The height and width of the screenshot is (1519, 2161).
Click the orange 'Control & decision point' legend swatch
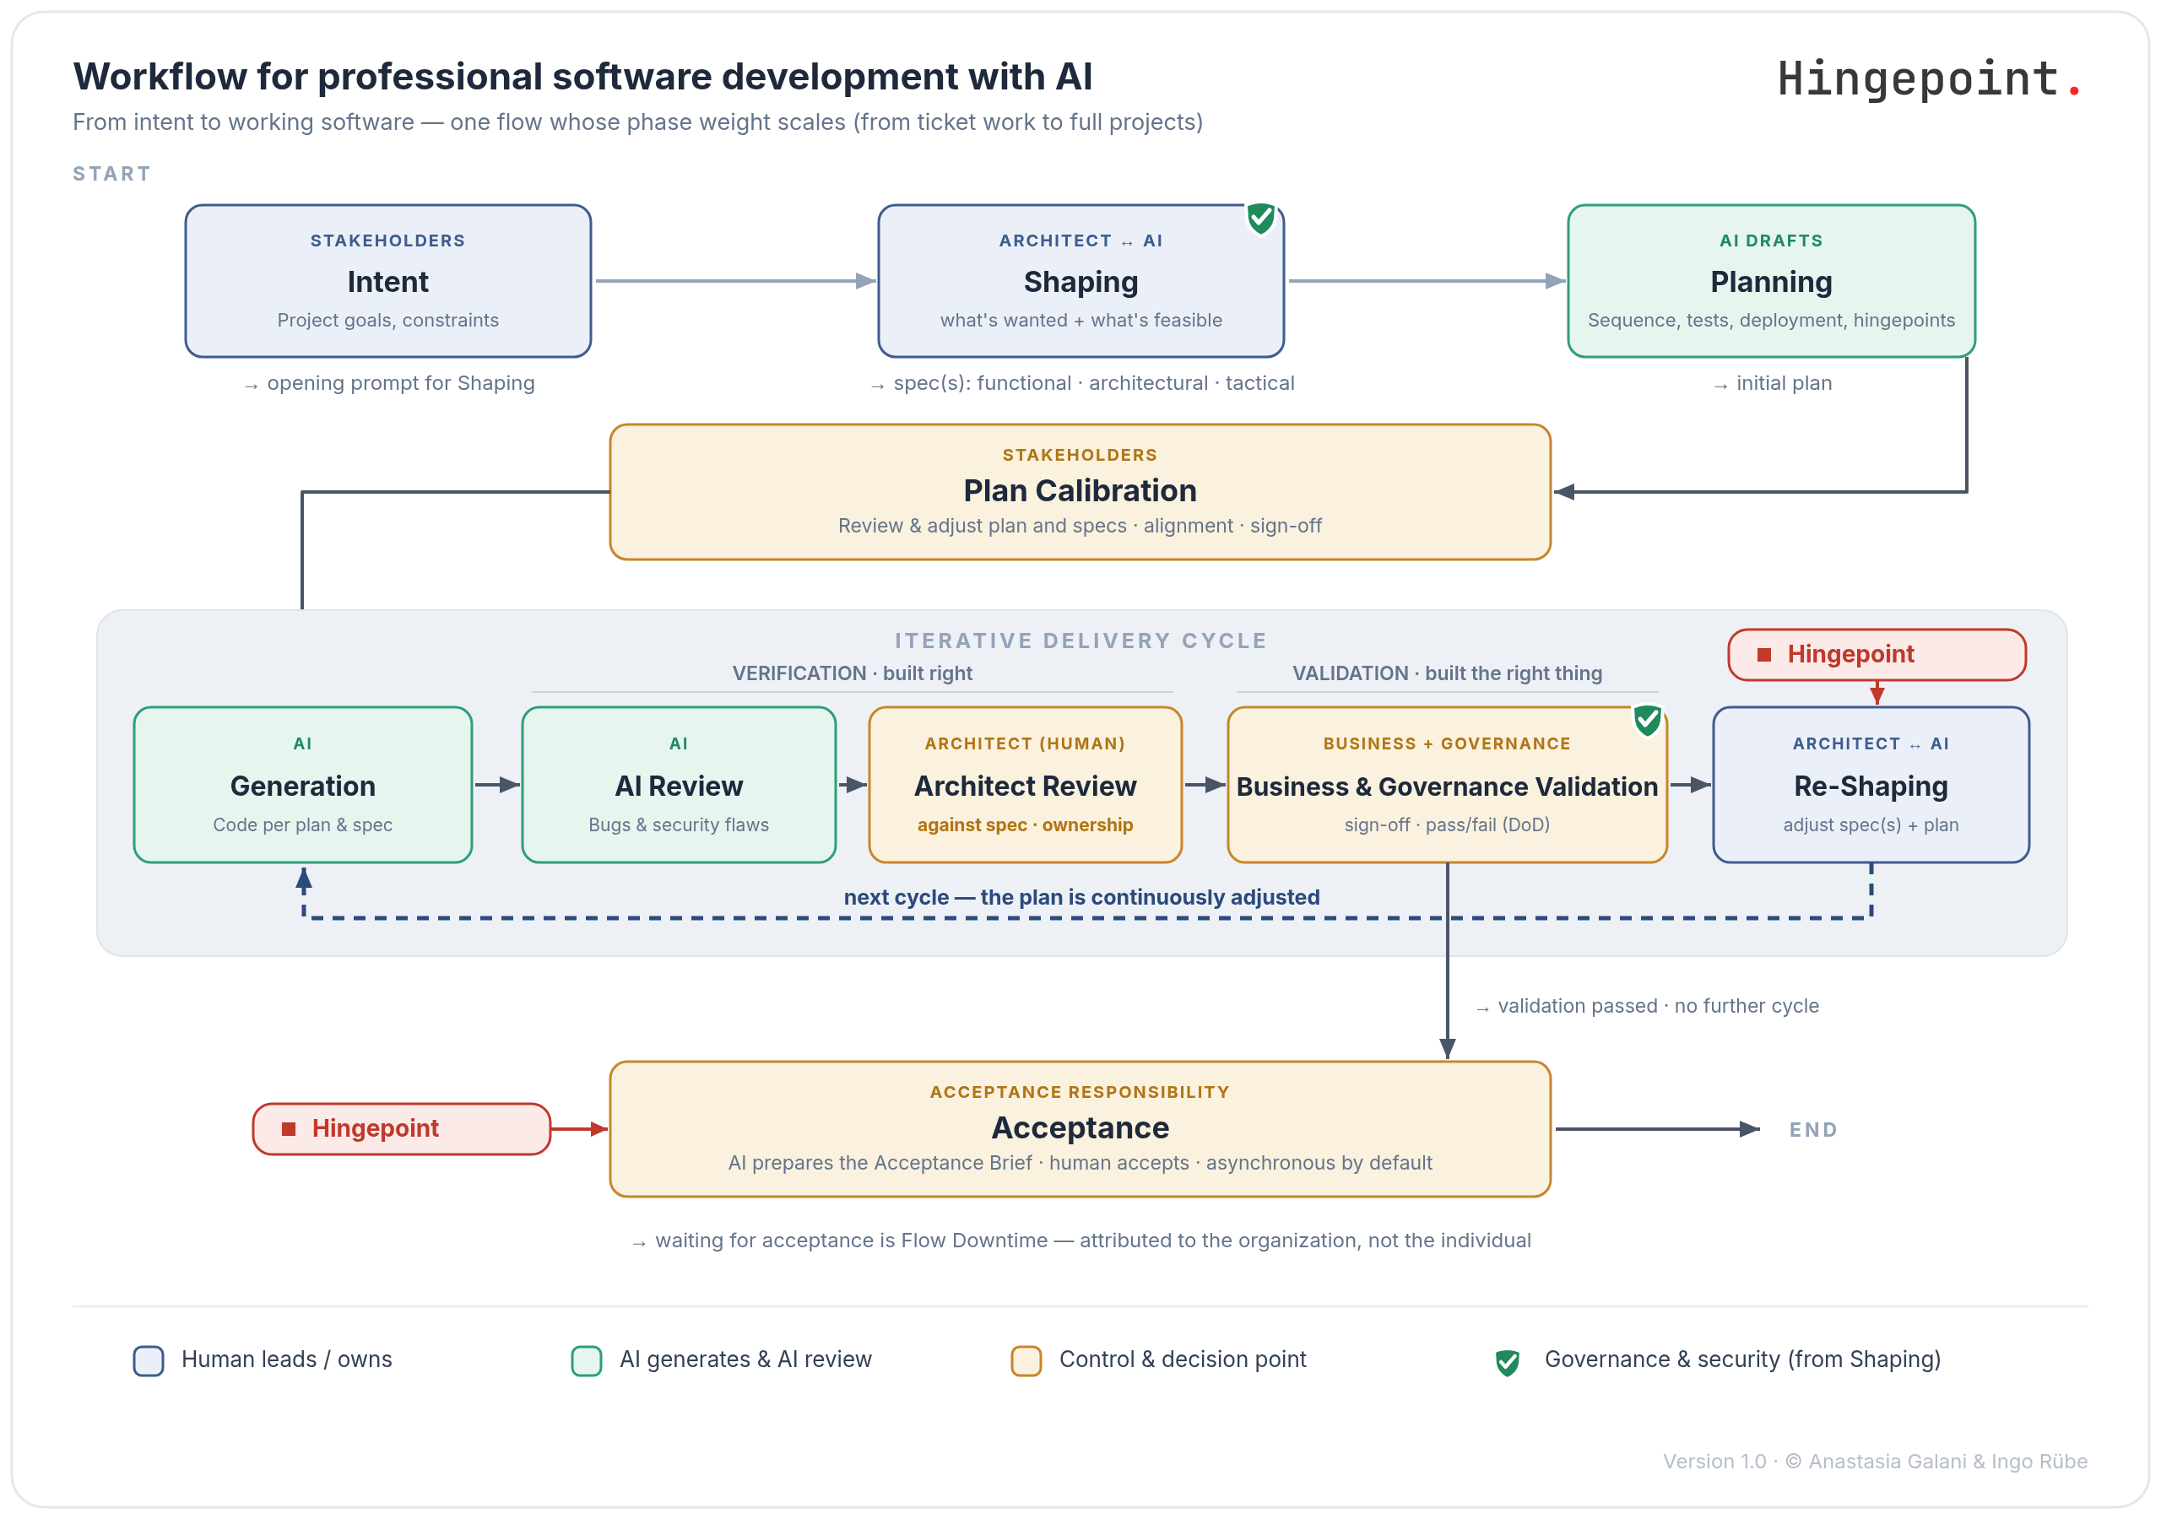point(1026,1361)
